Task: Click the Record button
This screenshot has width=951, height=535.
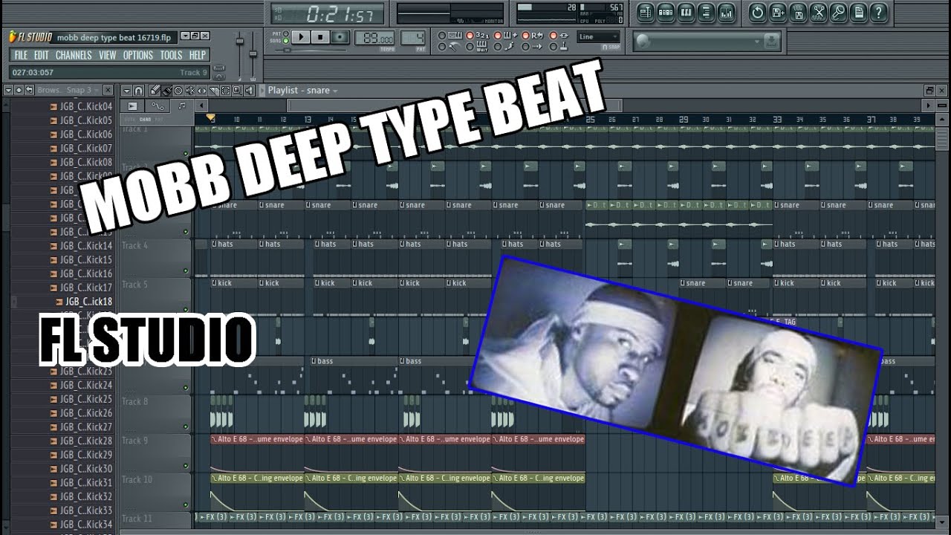Action: [340, 36]
